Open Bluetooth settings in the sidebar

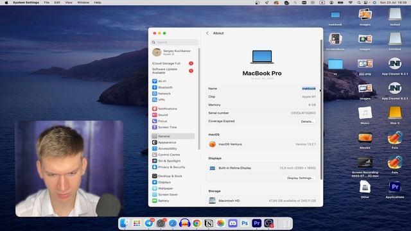coord(162,87)
